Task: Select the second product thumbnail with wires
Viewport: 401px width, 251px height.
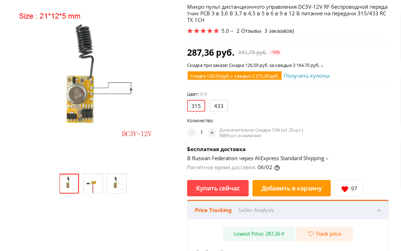Action: point(93,184)
